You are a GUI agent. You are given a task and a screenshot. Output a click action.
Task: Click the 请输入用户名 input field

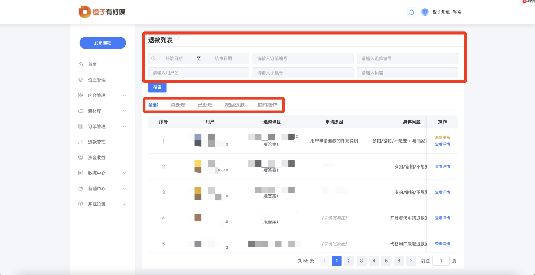(x=199, y=73)
